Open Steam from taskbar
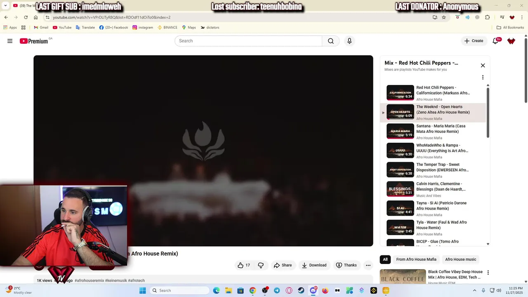This screenshot has height=297, width=528. click(x=301, y=290)
